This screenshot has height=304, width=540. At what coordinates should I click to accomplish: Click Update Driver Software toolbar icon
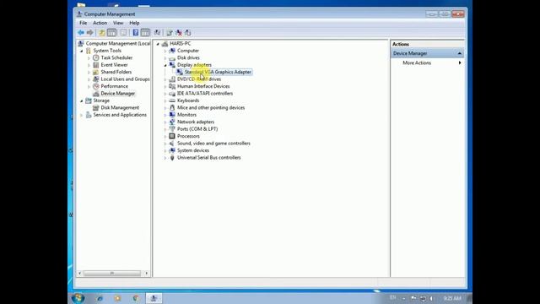click(170, 33)
